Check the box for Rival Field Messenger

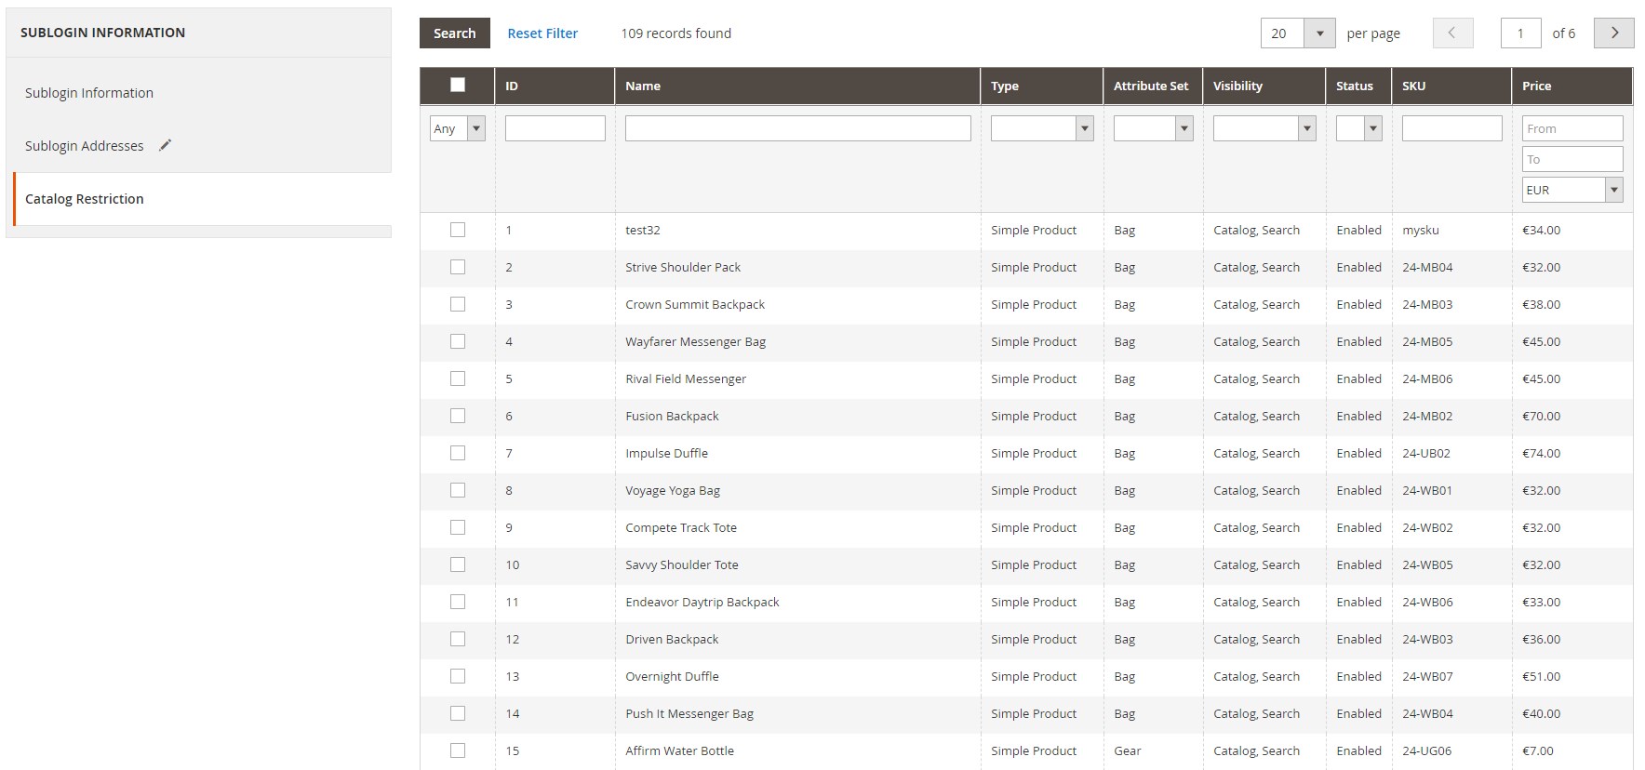point(458,378)
